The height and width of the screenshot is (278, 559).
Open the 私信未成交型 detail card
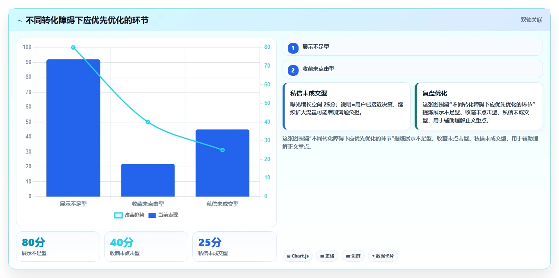347,106
